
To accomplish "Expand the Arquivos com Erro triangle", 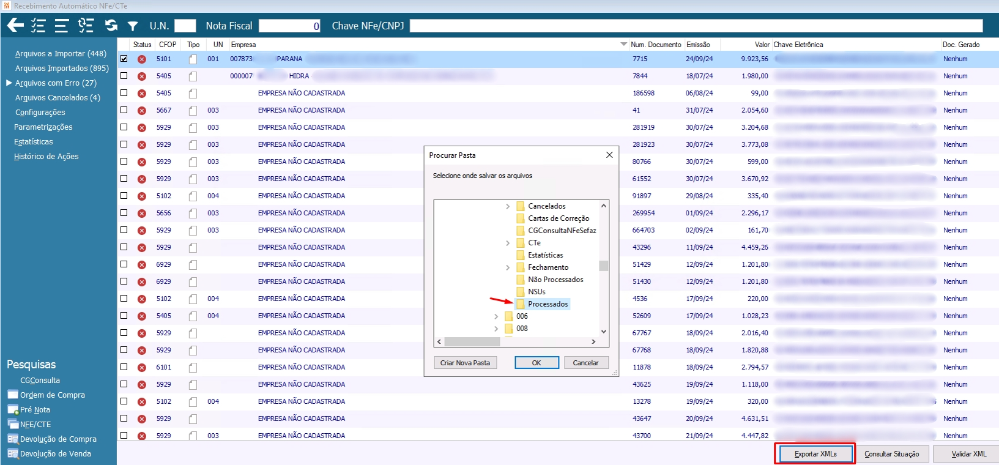I will 9,83.
